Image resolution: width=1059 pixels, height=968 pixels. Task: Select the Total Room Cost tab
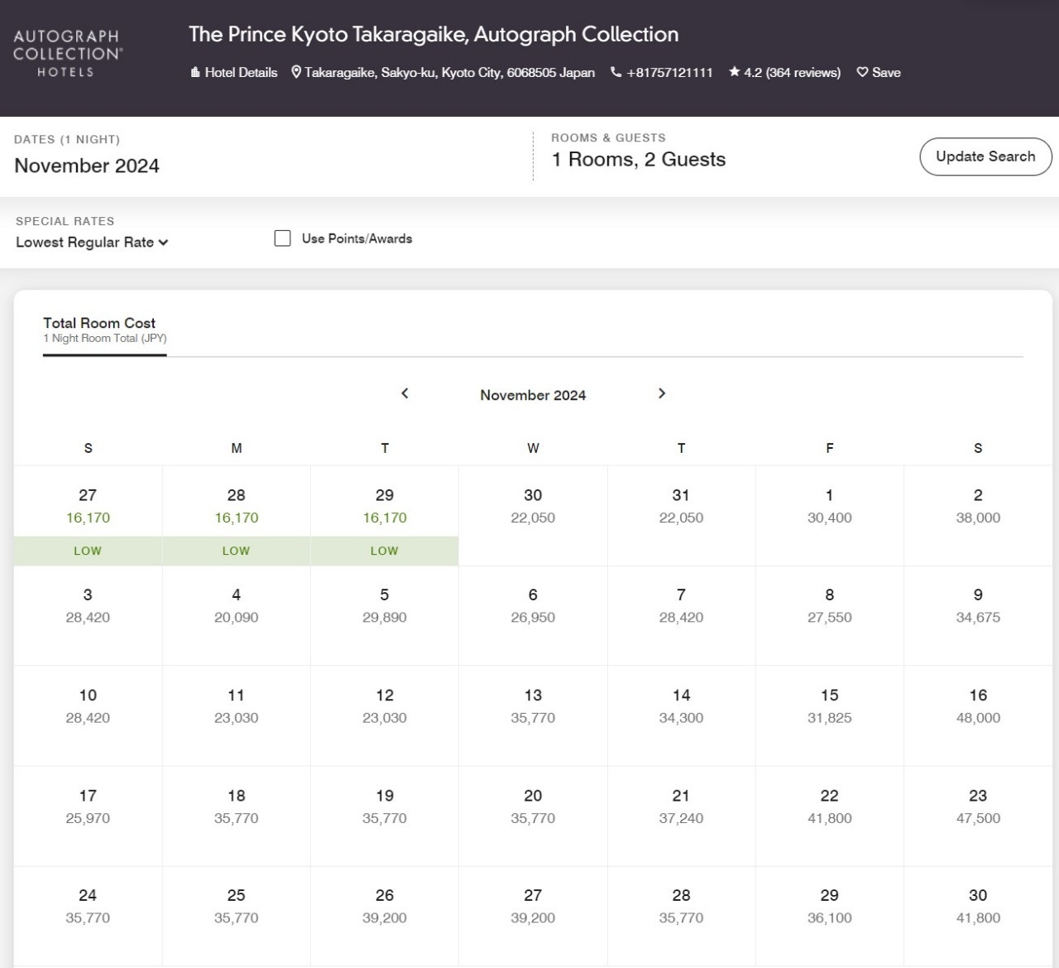coord(104,330)
